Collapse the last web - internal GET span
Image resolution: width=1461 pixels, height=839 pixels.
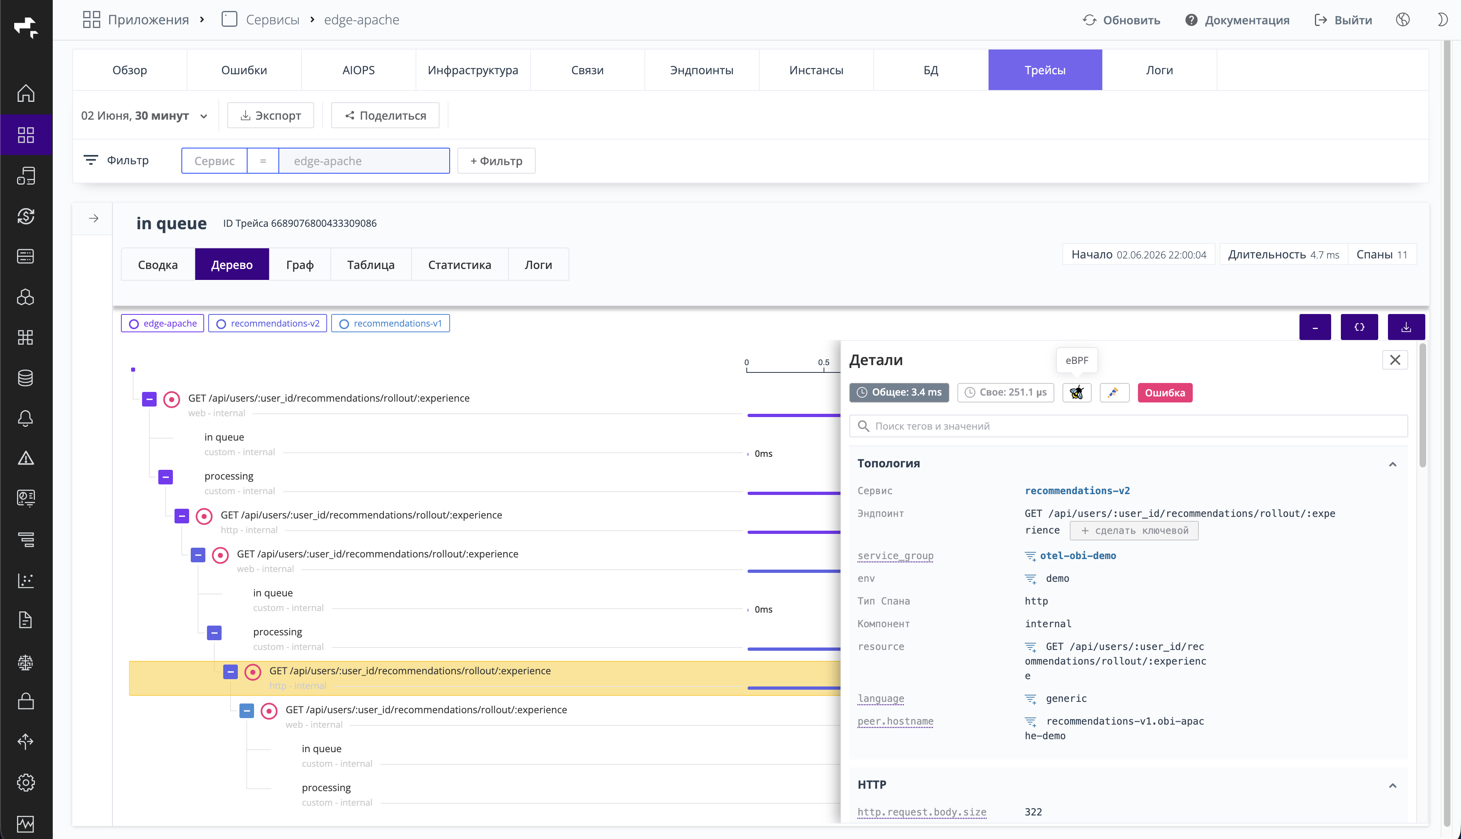pos(247,710)
